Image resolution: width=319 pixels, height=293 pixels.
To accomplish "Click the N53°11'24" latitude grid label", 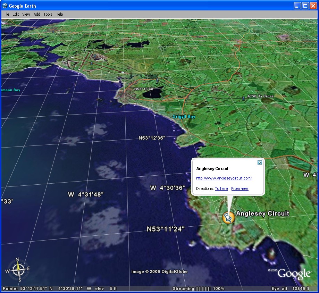I will click(166, 229).
